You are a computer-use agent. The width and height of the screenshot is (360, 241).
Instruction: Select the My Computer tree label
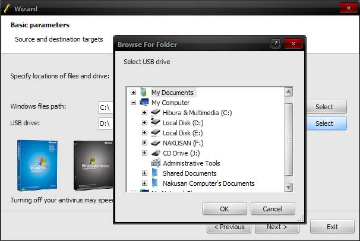pyautogui.click(x=170, y=103)
